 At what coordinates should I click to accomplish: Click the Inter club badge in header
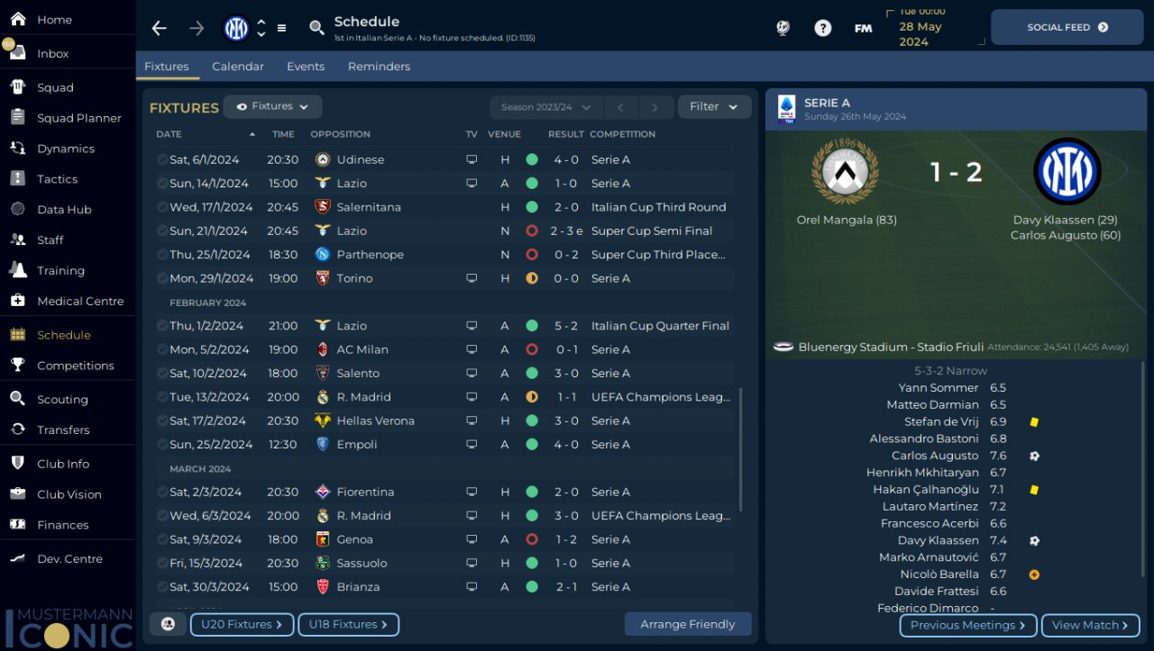[x=236, y=28]
